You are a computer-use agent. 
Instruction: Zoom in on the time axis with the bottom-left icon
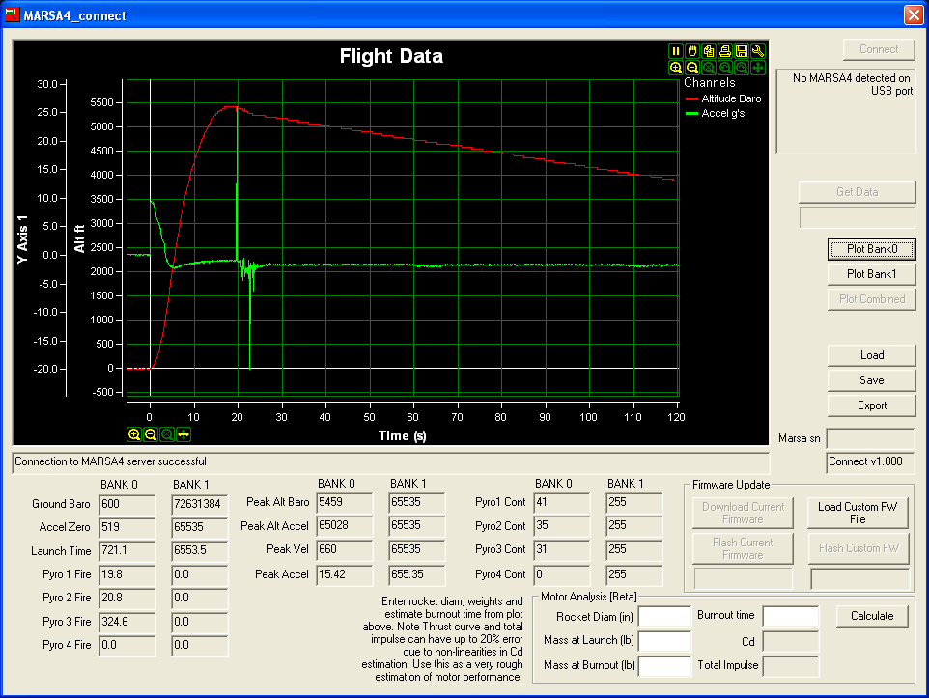tap(134, 434)
